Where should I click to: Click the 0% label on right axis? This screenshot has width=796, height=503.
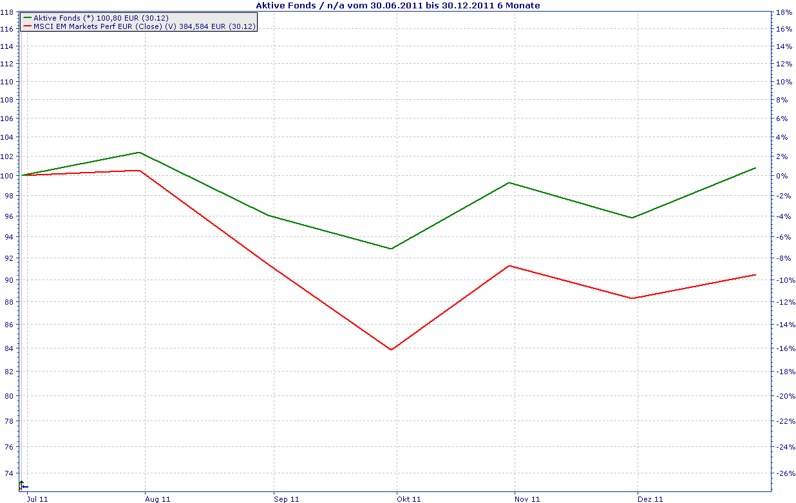782,175
